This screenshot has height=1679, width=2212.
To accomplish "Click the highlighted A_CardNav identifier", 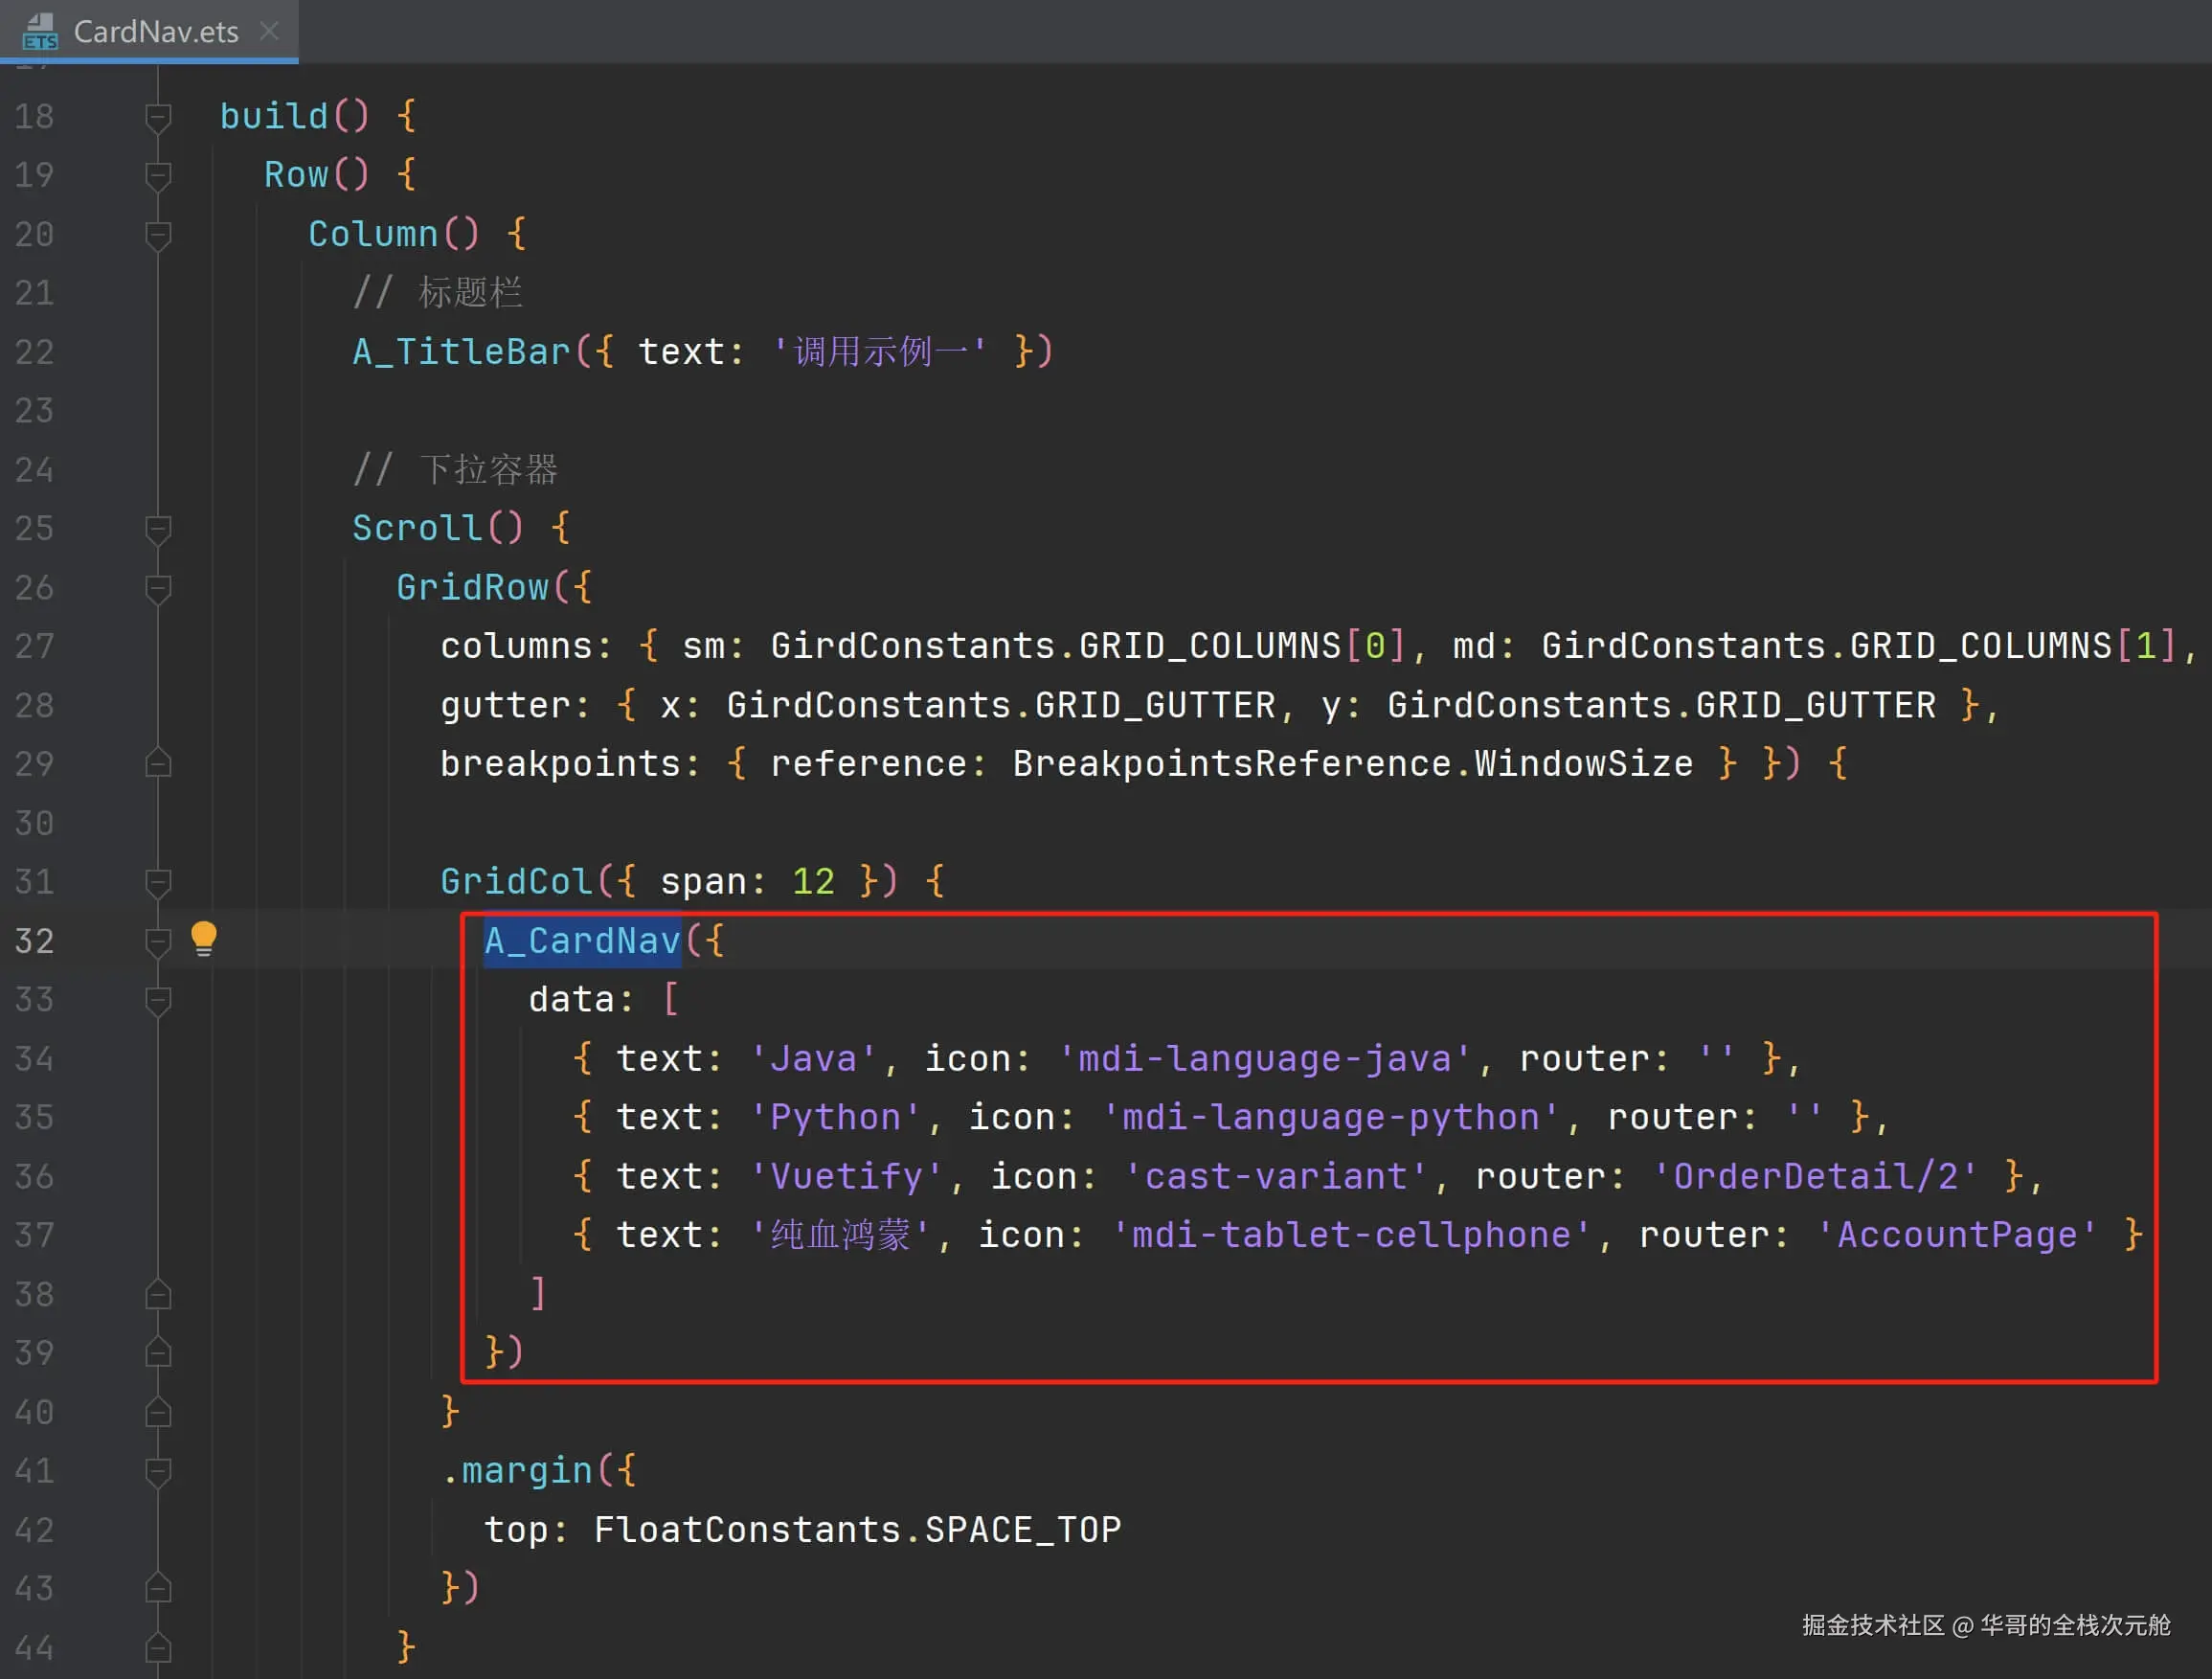I will (x=582, y=941).
